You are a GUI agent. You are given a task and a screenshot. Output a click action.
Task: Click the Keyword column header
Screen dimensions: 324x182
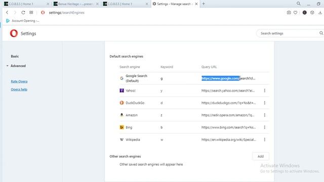(167, 67)
